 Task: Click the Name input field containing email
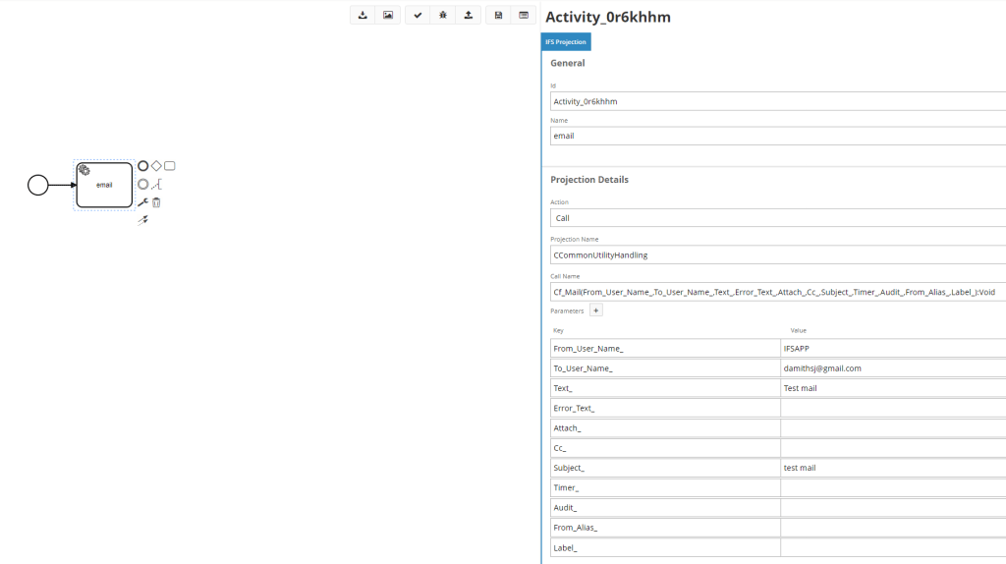coord(776,136)
